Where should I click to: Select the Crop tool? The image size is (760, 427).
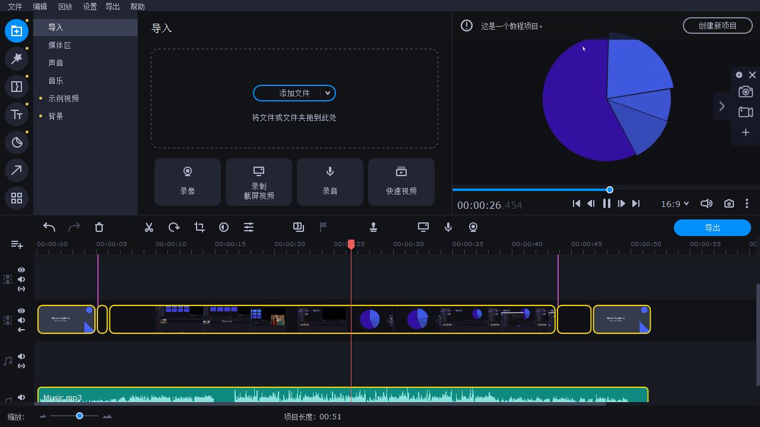(199, 227)
